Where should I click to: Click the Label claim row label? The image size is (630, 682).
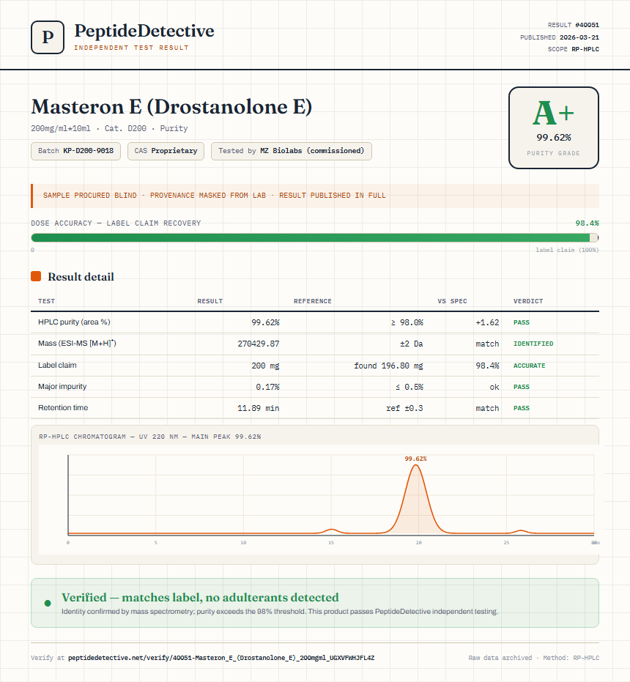coord(57,365)
